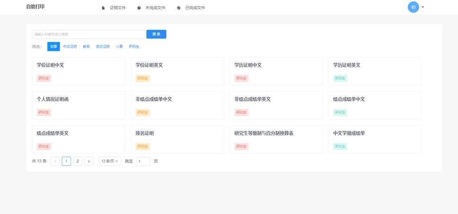The height and width of the screenshot is (214, 458).
Task: Click the blue 搜索 button
Action: 156,34
